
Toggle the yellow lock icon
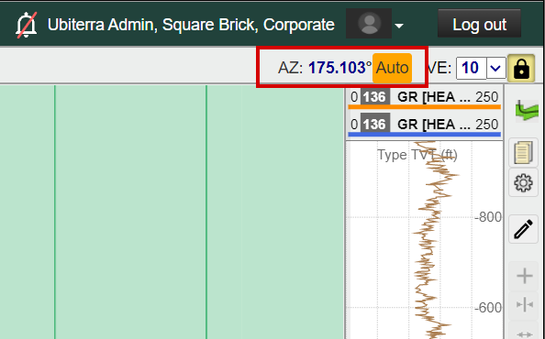[x=521, y=69]
